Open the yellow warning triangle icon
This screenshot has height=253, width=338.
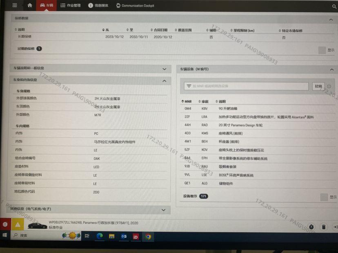18,225
